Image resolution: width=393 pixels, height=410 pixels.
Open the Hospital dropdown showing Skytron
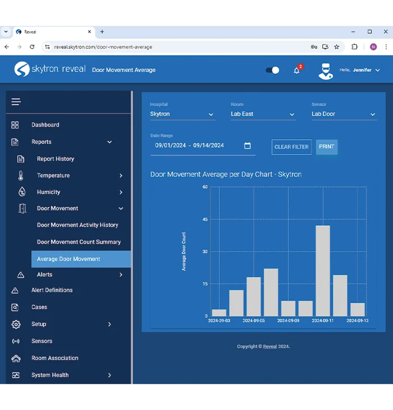[x=182, y=114]
